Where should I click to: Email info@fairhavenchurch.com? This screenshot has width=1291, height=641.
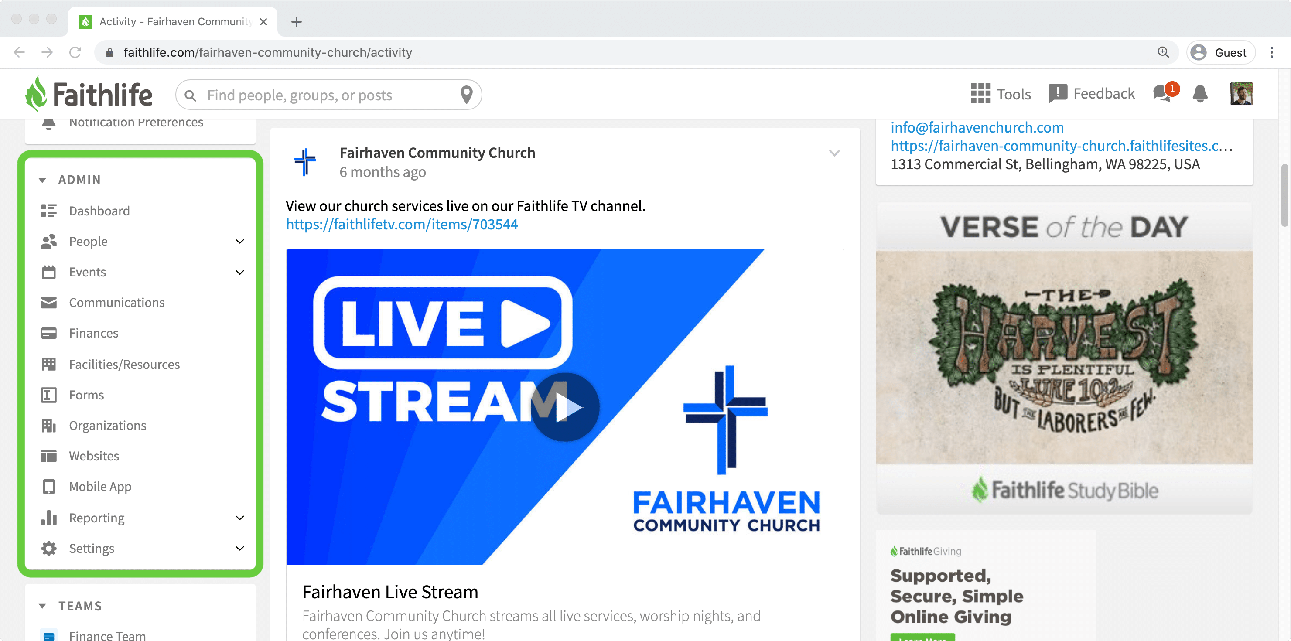[977, 127]
